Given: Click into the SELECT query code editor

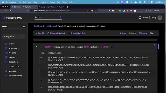Looking at the screenshot, I should tap(79, 47).
